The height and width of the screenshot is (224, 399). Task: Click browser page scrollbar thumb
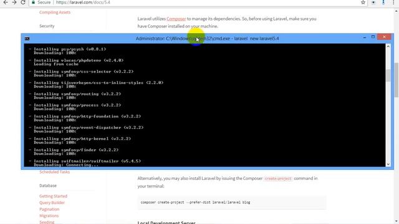(x=397, y=80)
